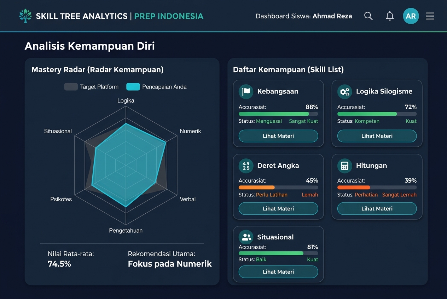Screen dimensions: 447x299
Task: Click the Logika Silogisme gears icon
Action: (x=344, y=91)
